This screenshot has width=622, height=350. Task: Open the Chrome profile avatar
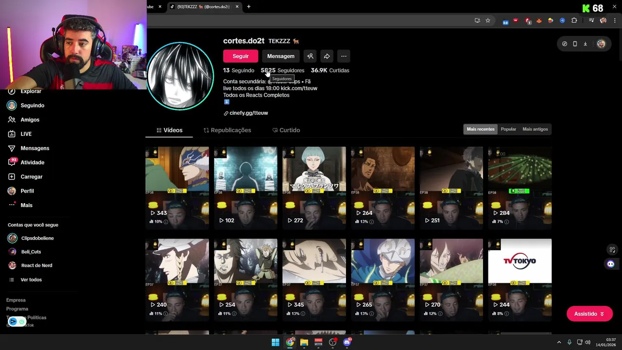pyautogui.click(x=603, y=20)
